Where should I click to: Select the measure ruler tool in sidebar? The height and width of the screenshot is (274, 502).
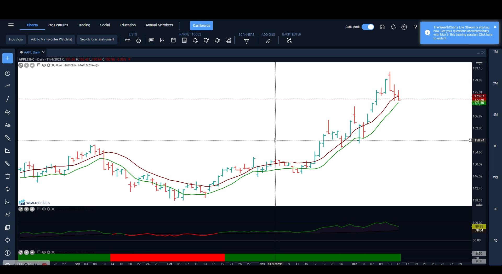pyautogui.click(x=8, y=163)
